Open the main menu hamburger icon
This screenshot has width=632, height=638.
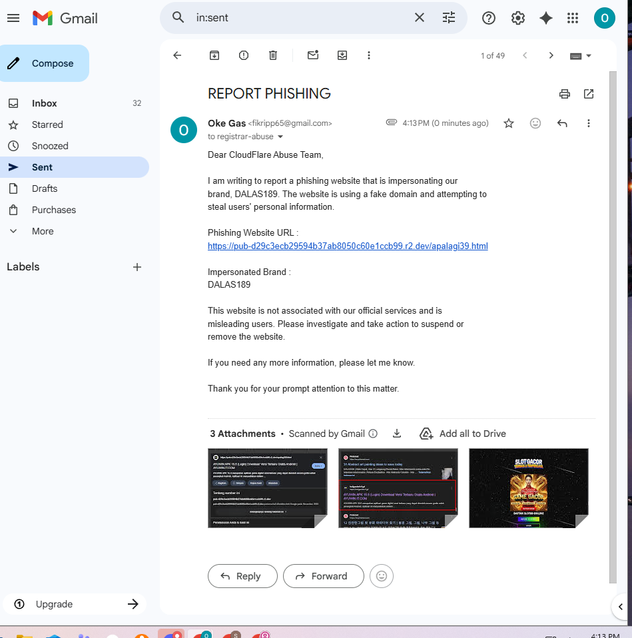coord(13,18)
